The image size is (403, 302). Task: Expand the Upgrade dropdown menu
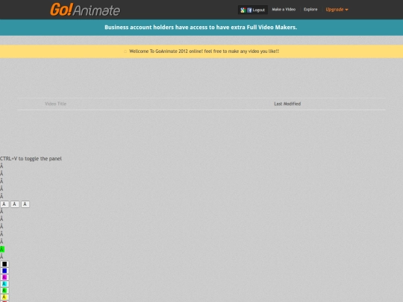[337, 10]
